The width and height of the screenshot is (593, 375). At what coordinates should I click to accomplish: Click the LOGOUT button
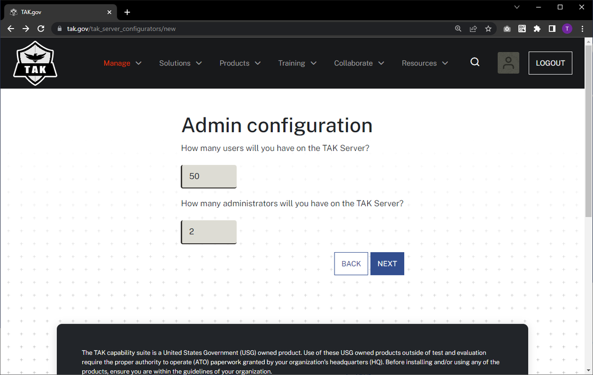(551, 63)
